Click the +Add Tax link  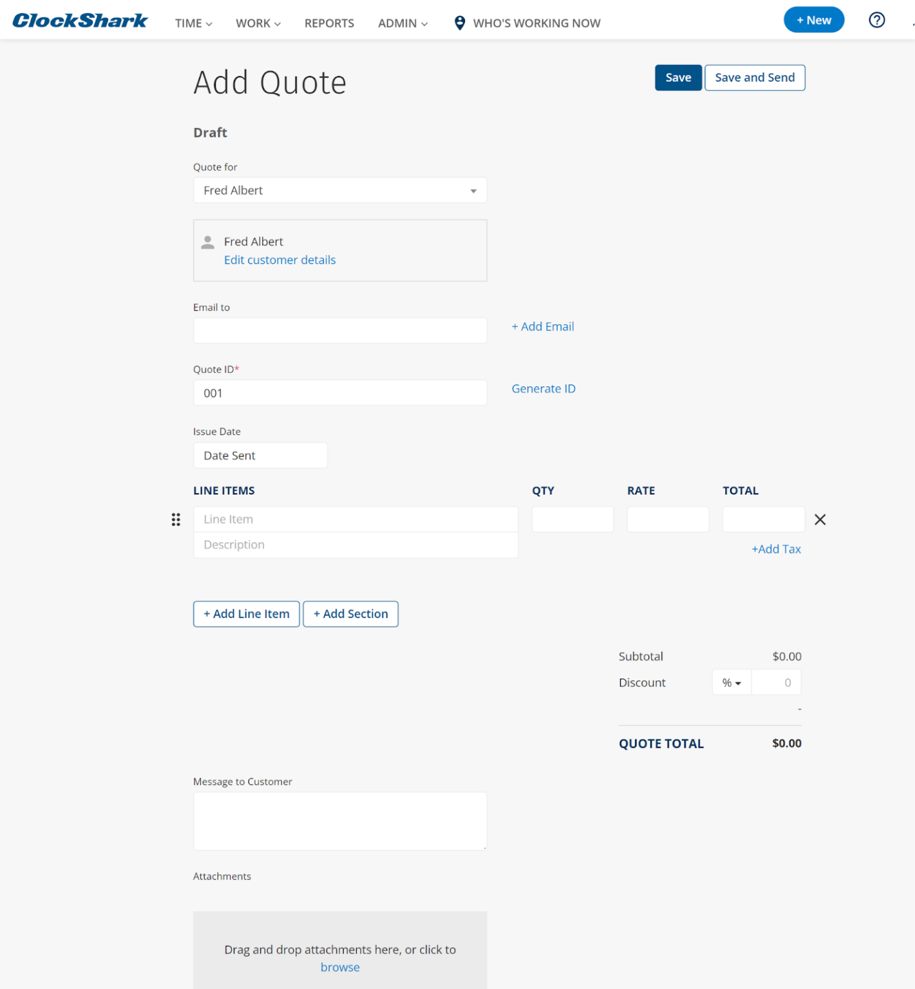click(776, 549)
